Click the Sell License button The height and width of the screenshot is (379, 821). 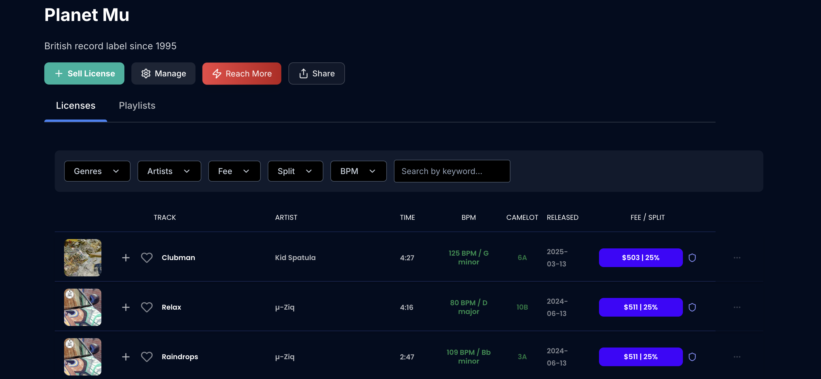point(84,74)
